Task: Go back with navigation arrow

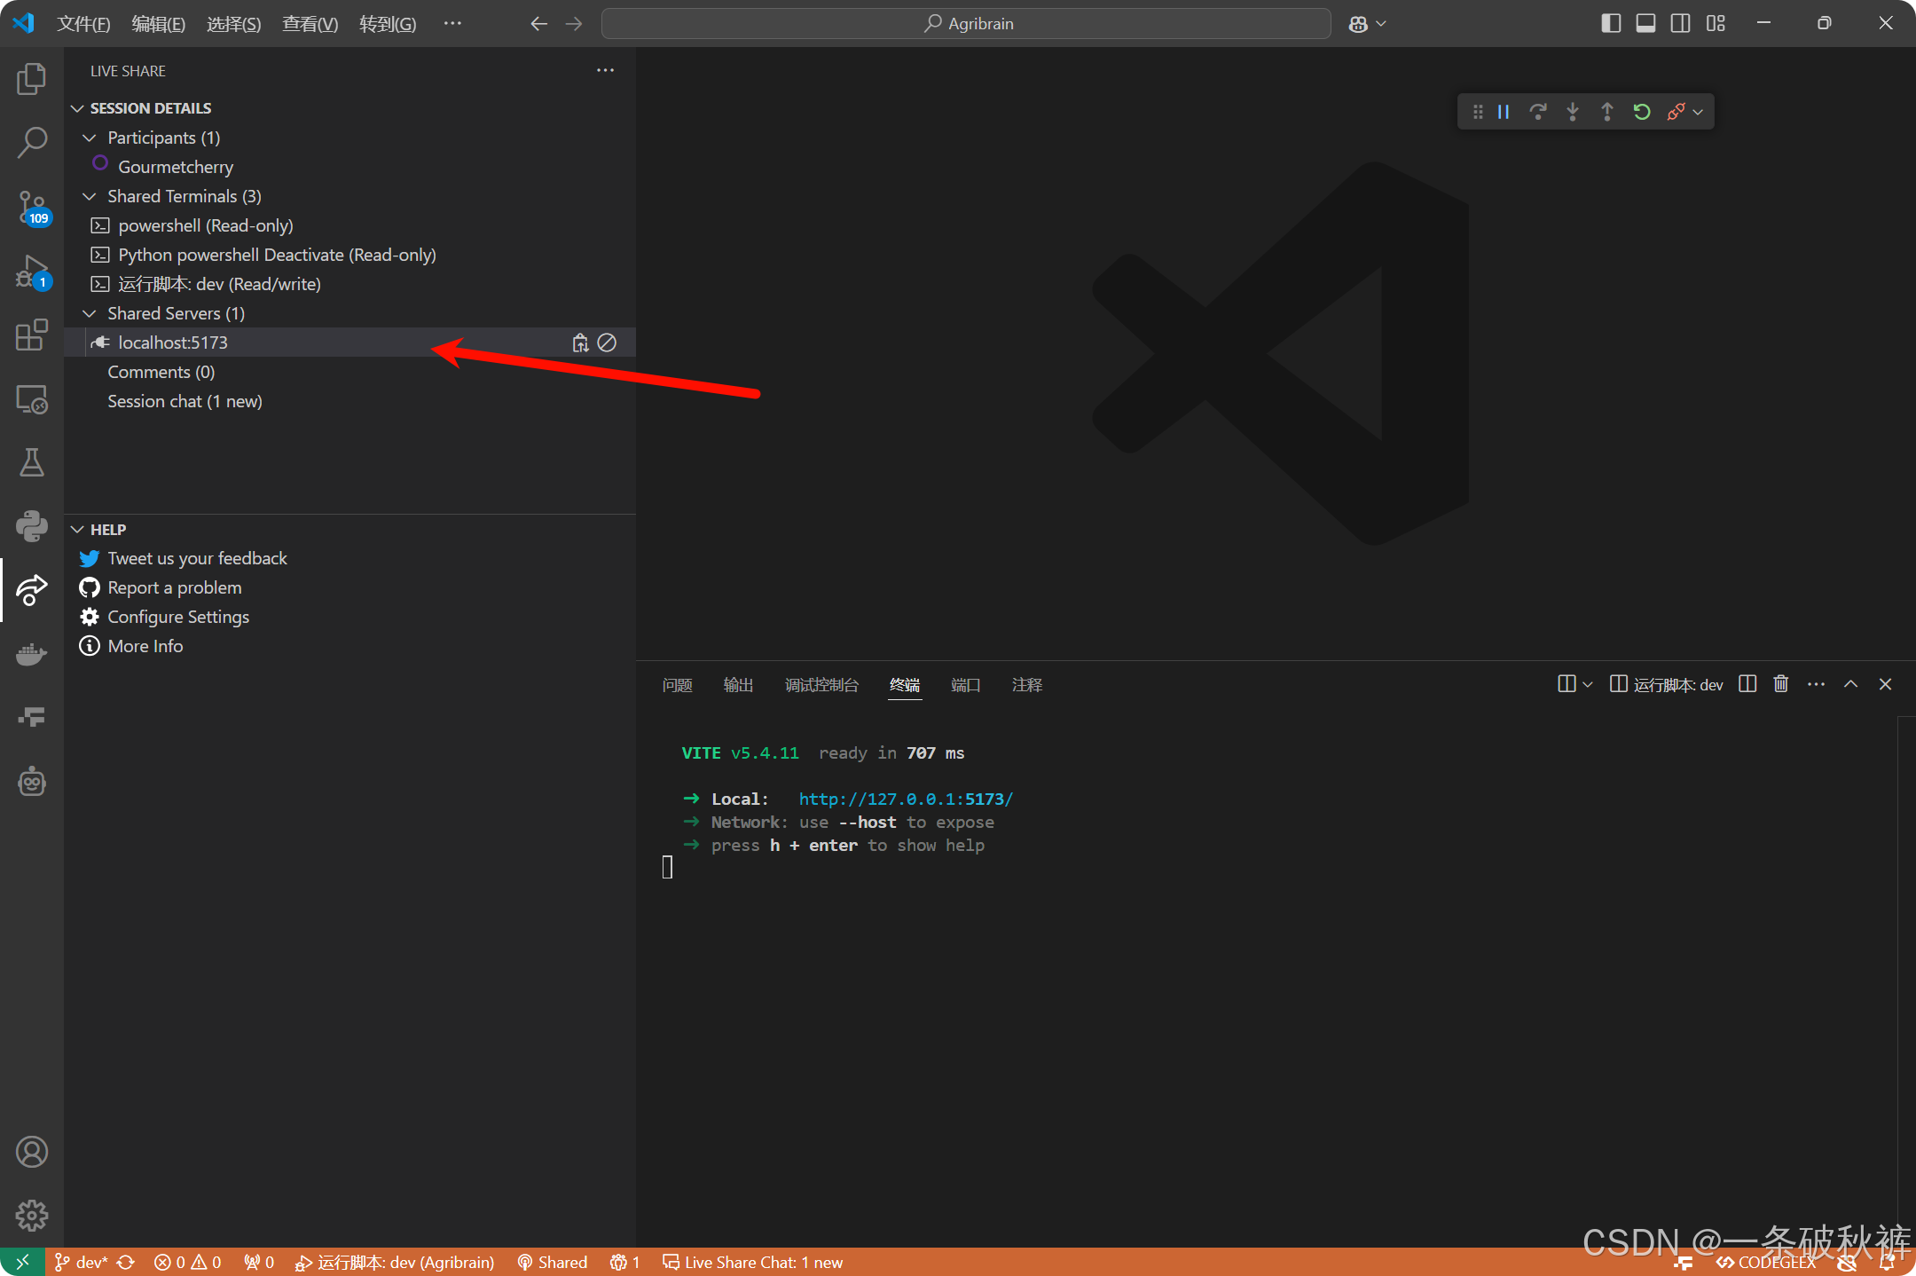Action: tap(538, 24)
